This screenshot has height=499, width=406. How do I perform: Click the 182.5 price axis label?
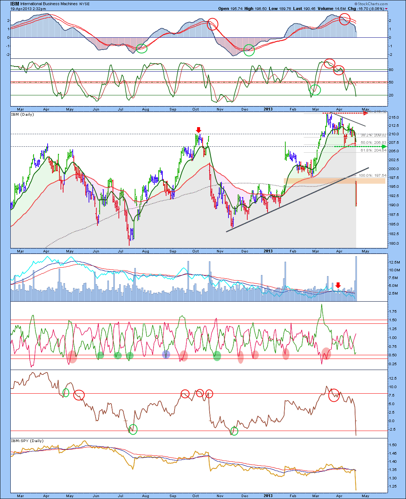[x=393, y=234]
